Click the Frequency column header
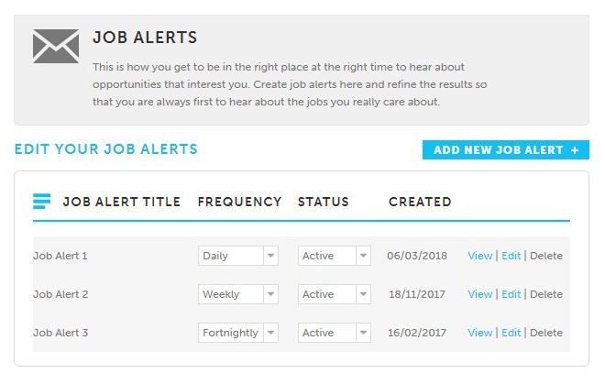 pos(239,202)
